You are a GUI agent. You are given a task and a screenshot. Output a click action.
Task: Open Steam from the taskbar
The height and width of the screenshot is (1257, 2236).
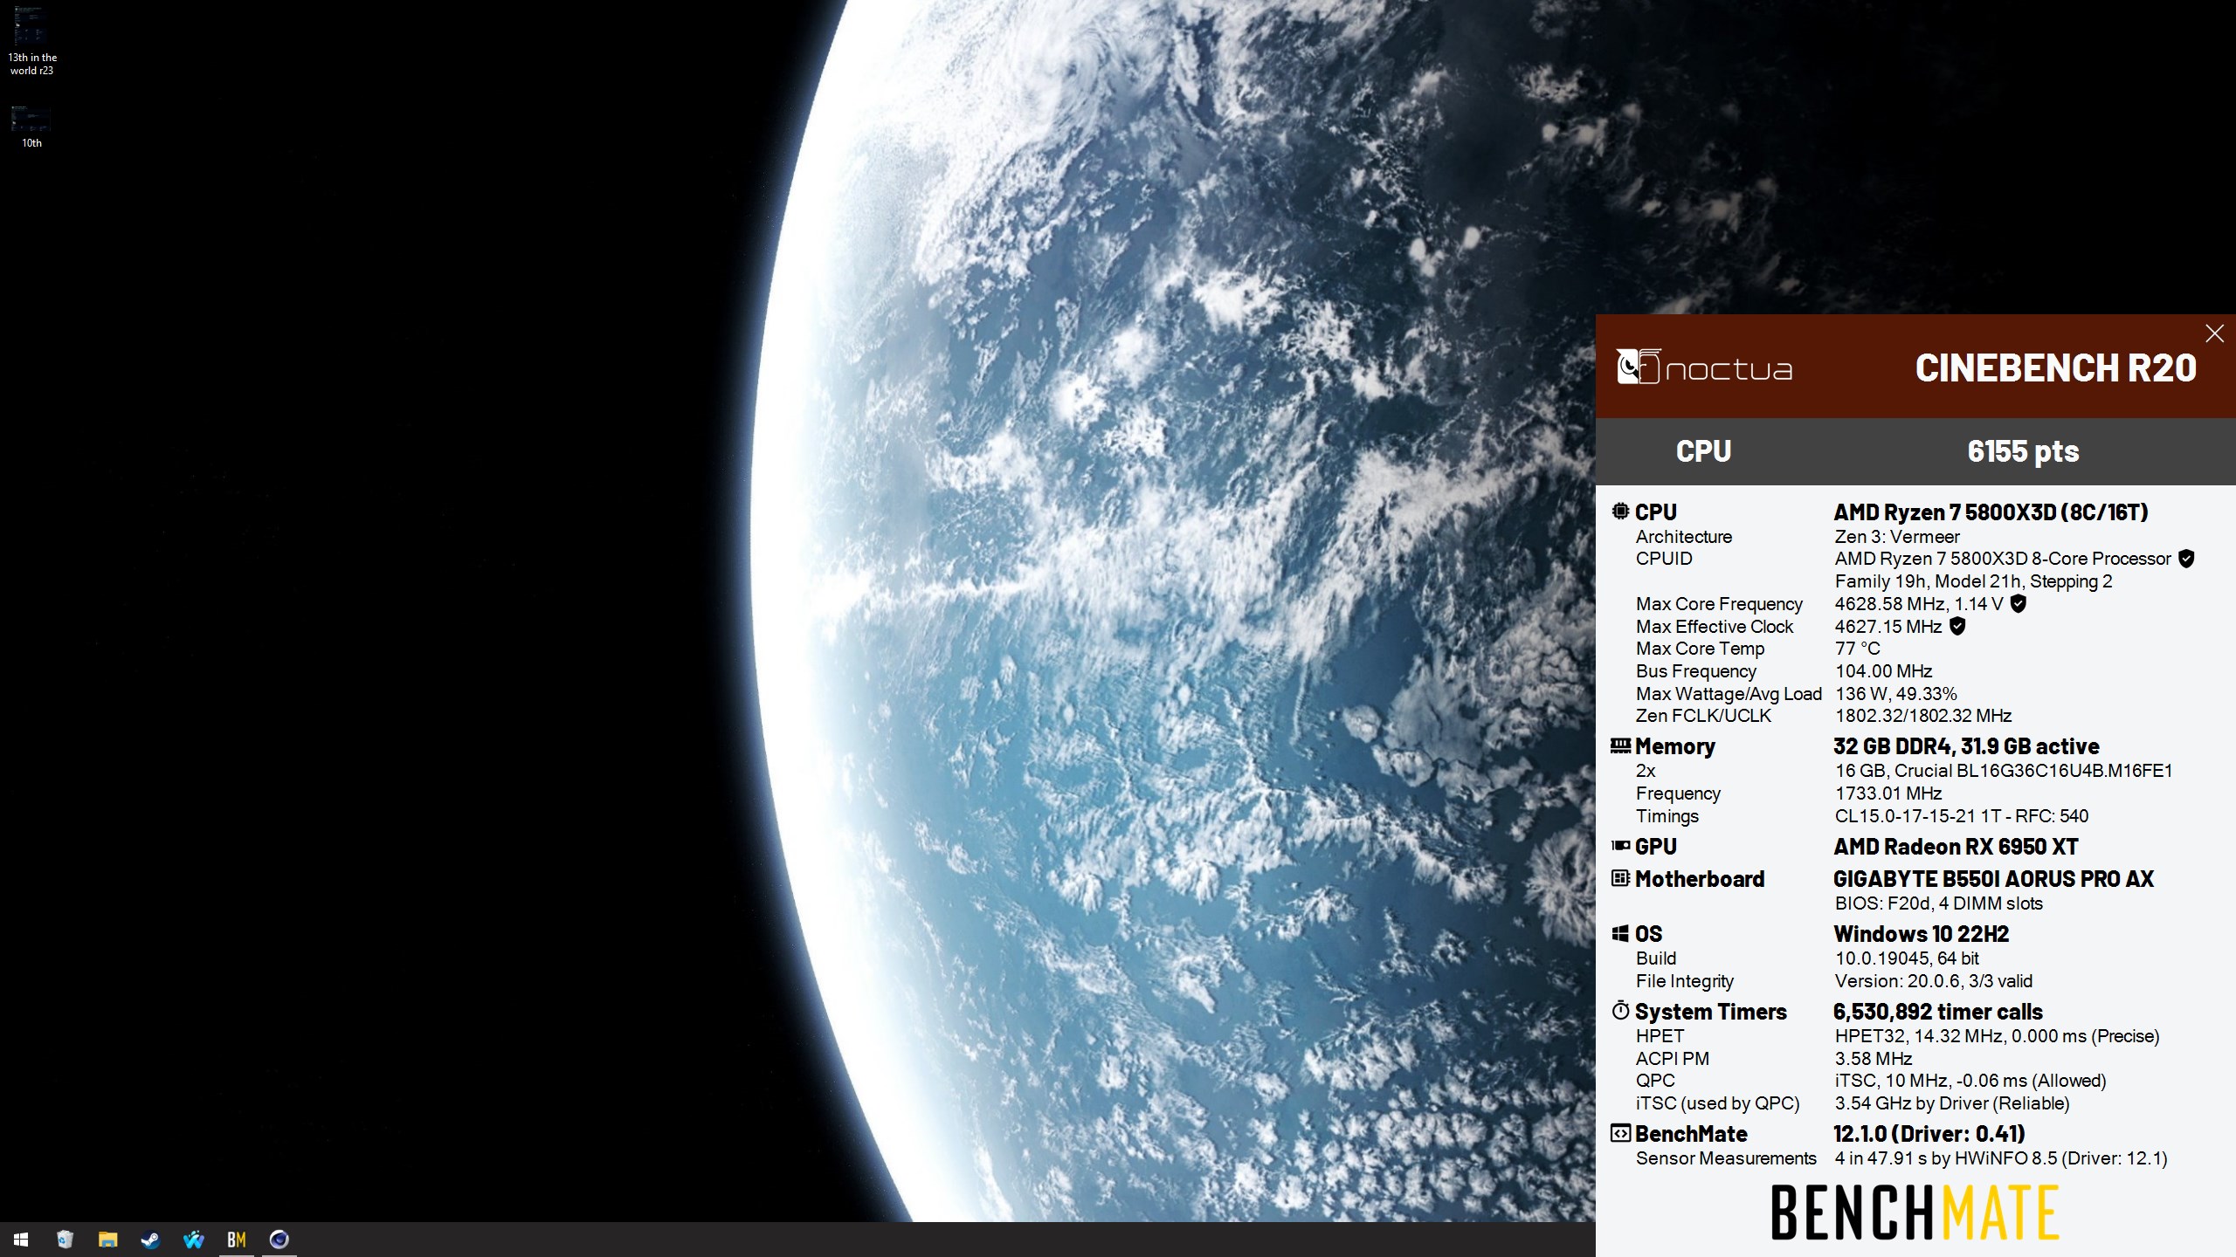pyautogui.click(x=150, y=1240)
